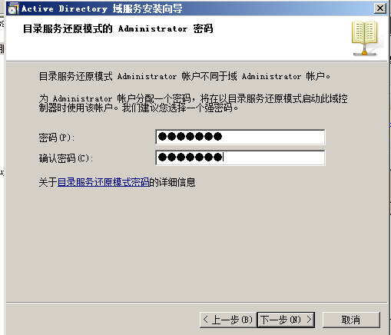
Task: Click the paragraph recommending 强密码
Action: point(194,103)
